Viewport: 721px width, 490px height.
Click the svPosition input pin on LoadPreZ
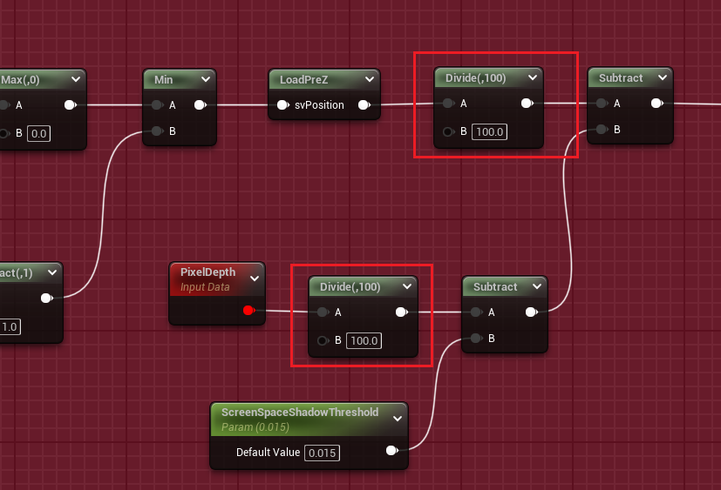[x=282, y=106]
